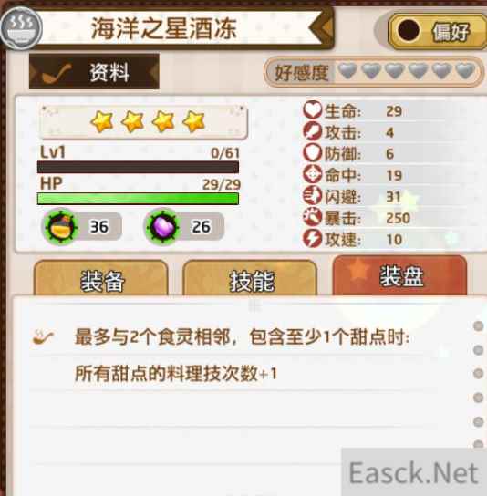
Task: Click the 闪避 dodge stat icon
Action: coord(312,196)
